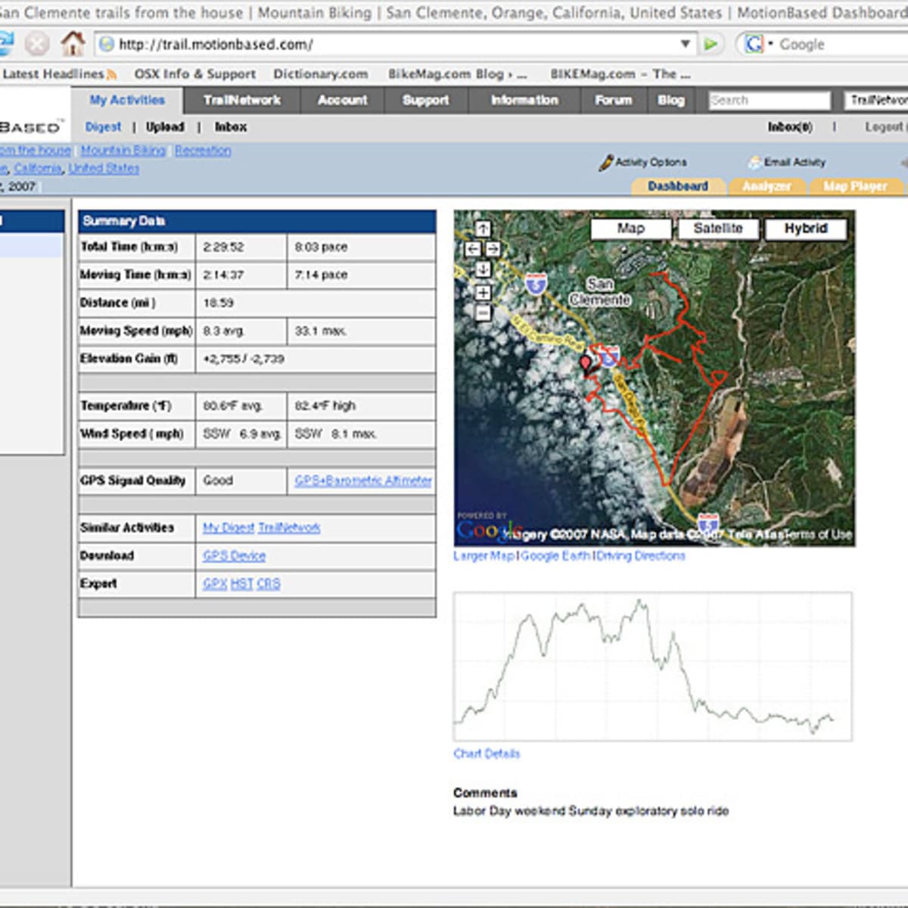Click the '18.59' distance value
908x908 pixels.
[x=219, y=303]
